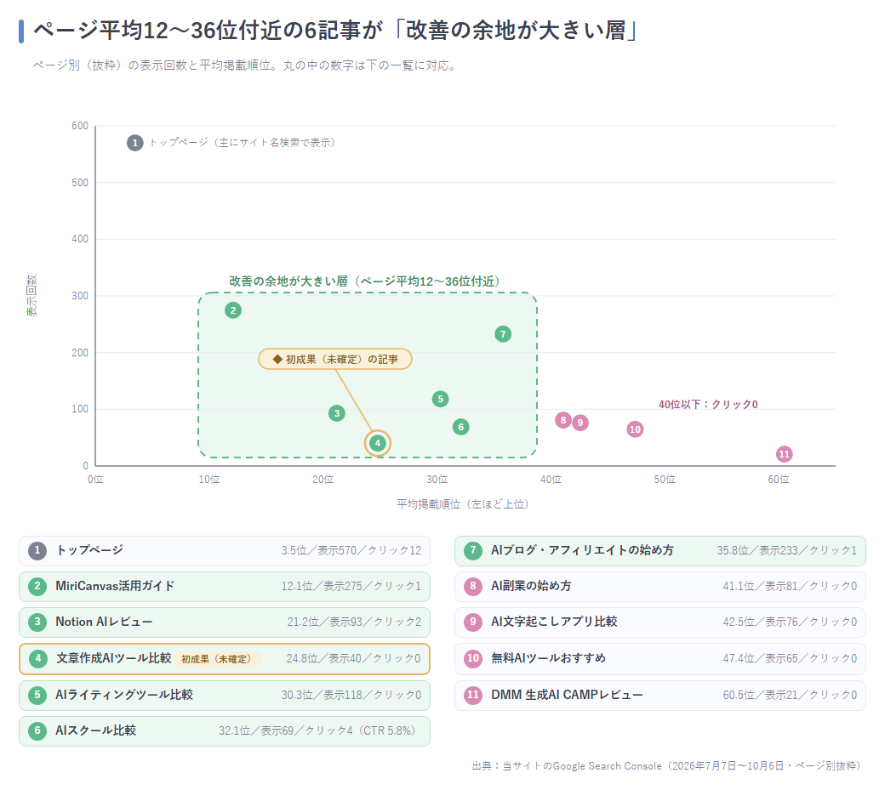Click green scatter point 6 in chart
Image resolution: width=885 pixels, height=790 pixels.
tap(461, 427)
